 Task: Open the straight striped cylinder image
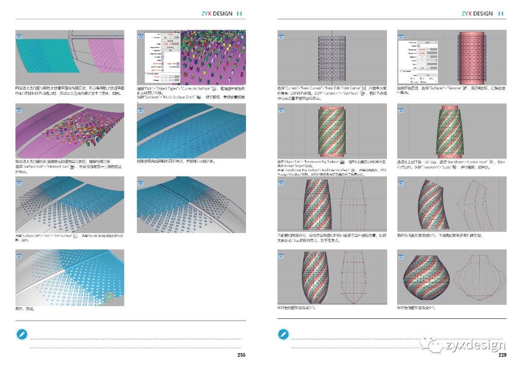332,131
